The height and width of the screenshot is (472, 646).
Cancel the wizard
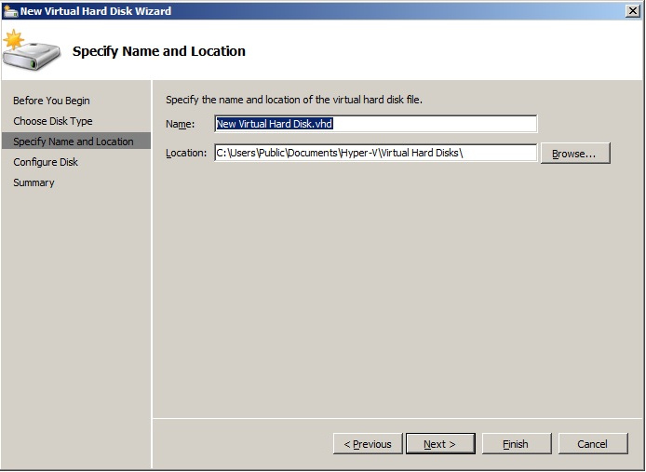tap(592, 444)
